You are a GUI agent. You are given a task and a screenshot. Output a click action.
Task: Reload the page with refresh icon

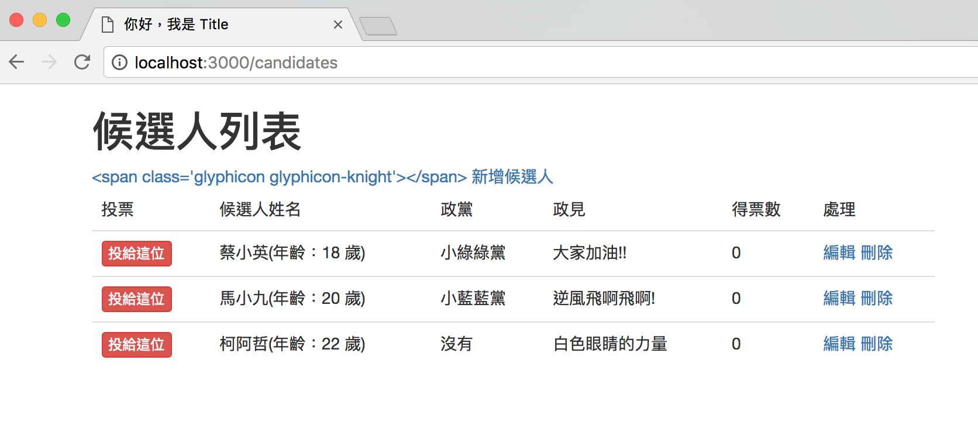82,62
